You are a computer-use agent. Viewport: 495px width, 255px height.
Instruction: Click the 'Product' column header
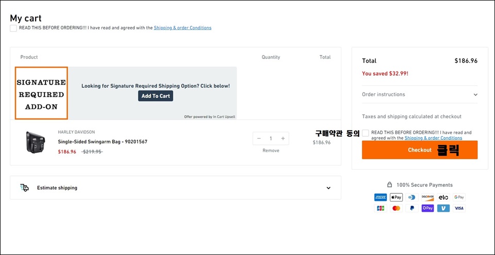(x=29, y=57)
